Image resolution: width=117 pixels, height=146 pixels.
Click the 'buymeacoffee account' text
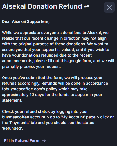(24, 117)
